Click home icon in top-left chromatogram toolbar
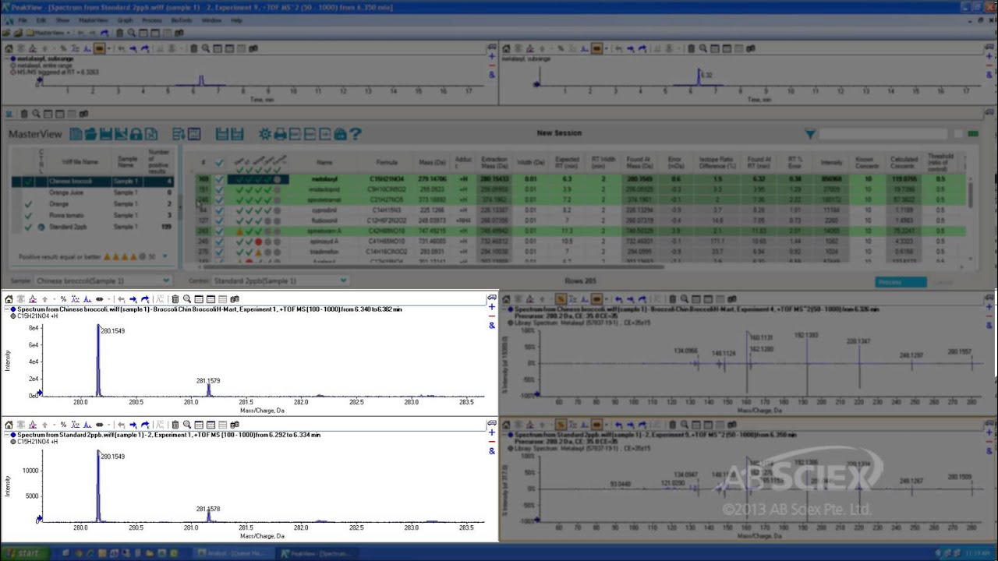Viewport: 998px width, 561px height. coord(9,48)
